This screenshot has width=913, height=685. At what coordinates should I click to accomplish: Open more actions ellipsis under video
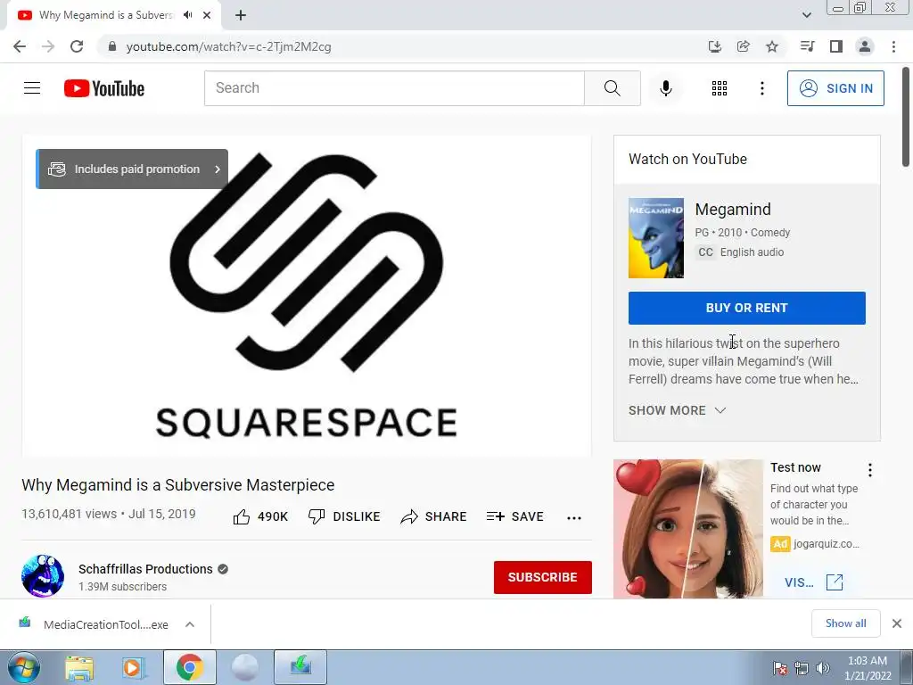point(574,517)
